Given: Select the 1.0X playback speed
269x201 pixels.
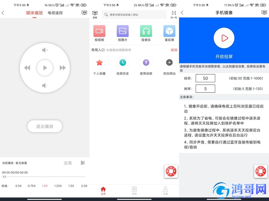Looking at the screenshot, I should click(45, 186).
